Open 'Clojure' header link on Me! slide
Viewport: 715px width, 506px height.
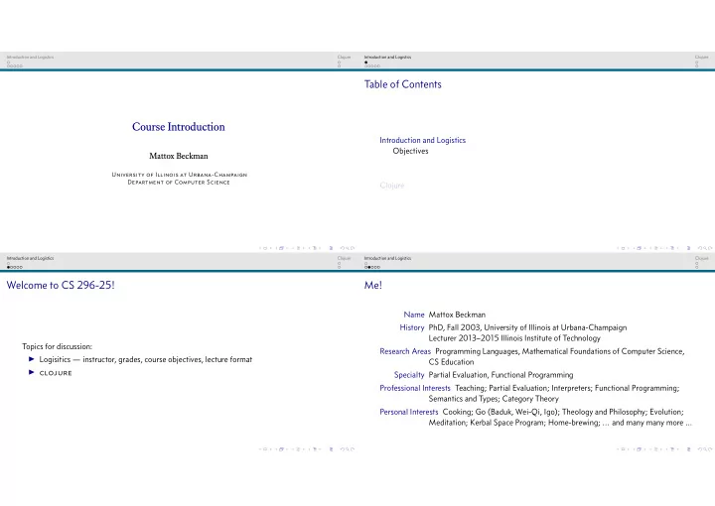[x=702, y=258]
